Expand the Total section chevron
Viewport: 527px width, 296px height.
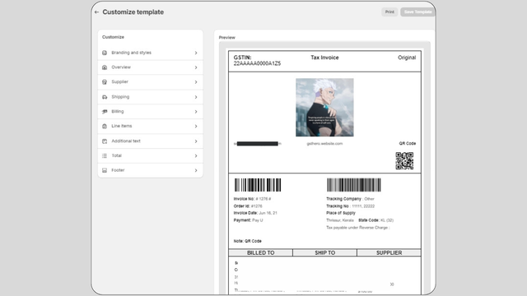pos(196,156)
